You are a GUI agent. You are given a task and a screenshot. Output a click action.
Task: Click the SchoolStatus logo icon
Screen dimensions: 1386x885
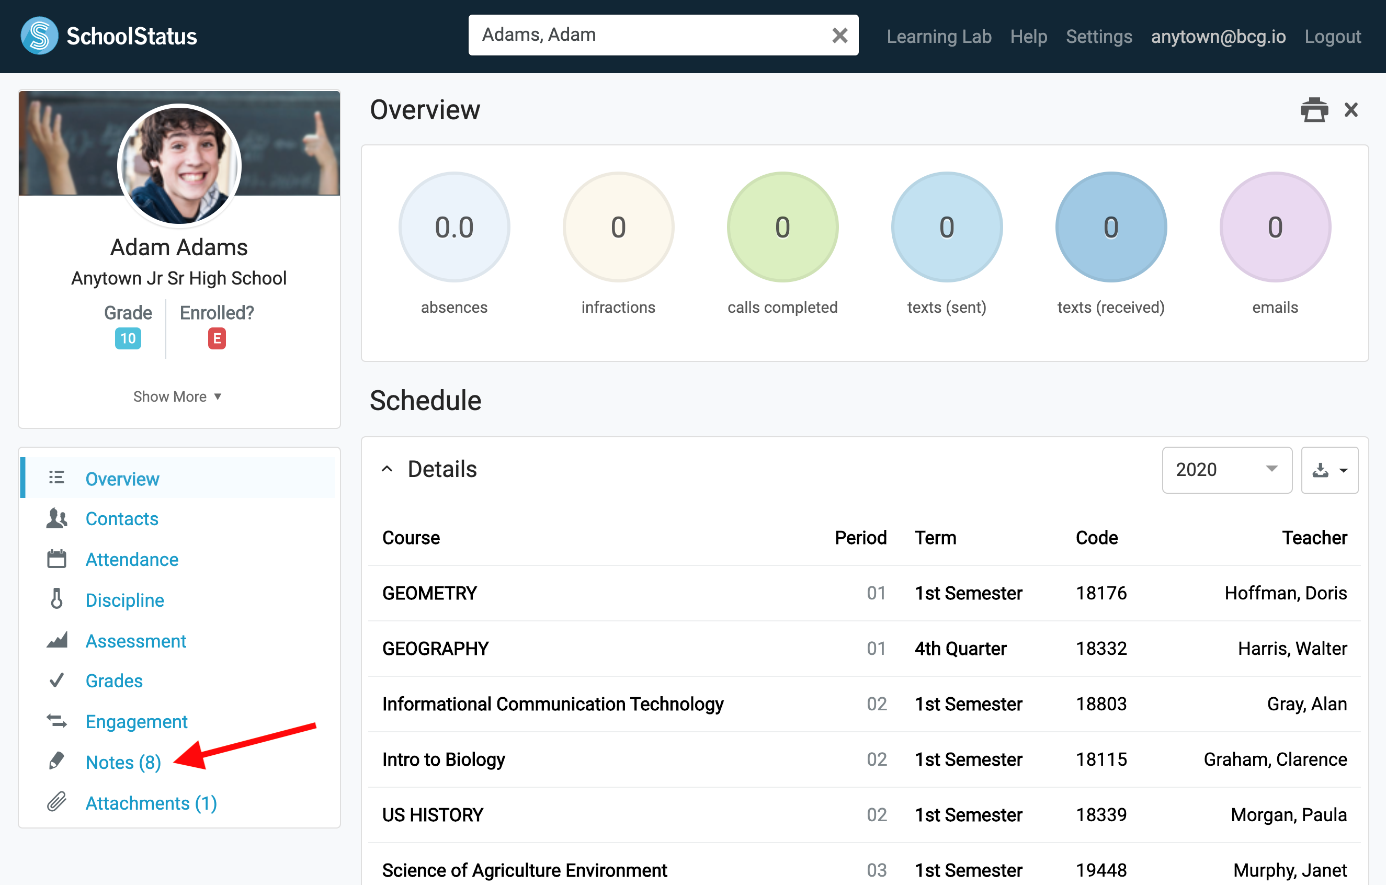39,36
